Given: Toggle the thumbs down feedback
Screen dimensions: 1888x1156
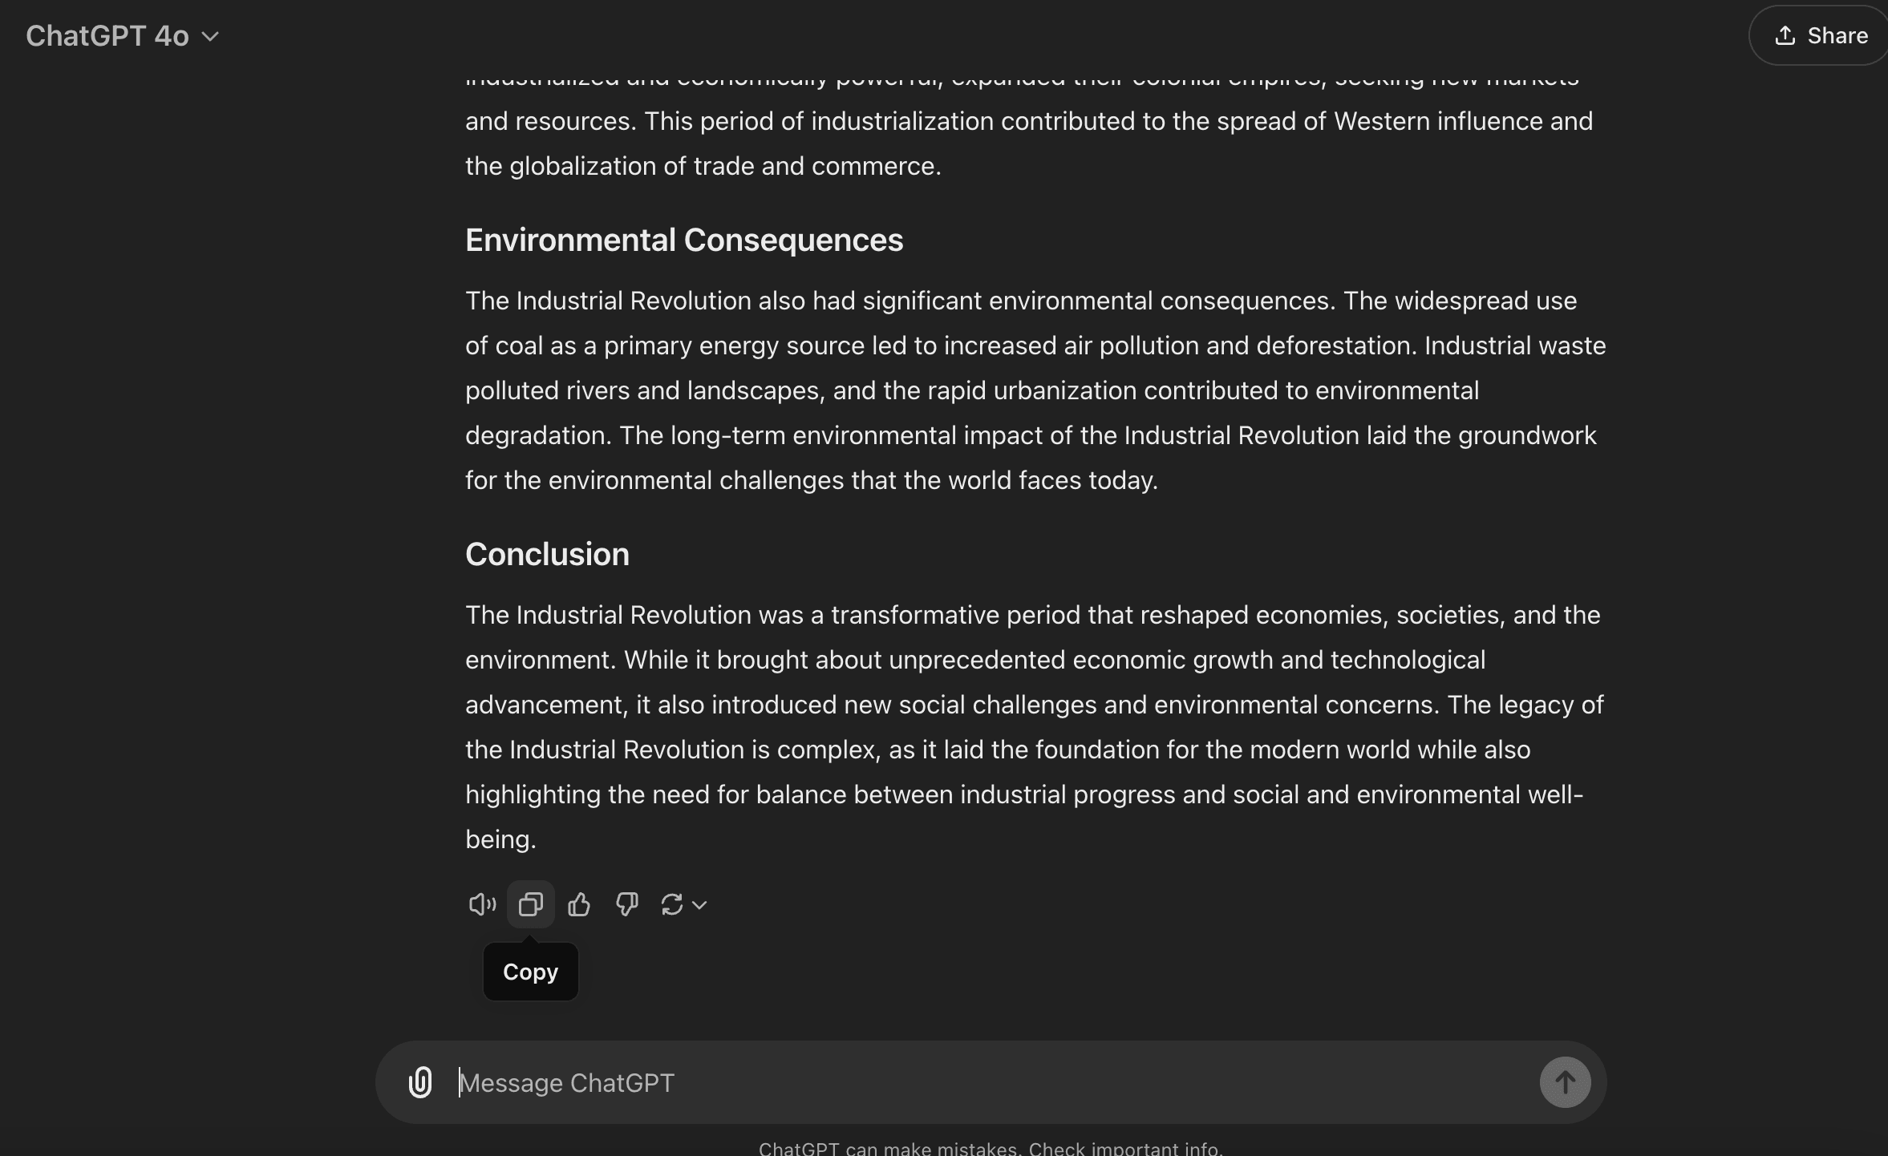Looking at the screenshot, I should 627,903.
